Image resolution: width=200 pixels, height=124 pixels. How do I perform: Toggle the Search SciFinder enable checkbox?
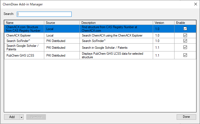185,41
